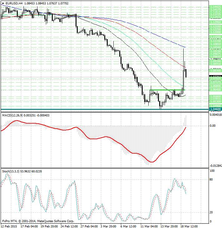Select the teal horizontal line at 1.04600

pyautogui.click(x=105, y=109)
